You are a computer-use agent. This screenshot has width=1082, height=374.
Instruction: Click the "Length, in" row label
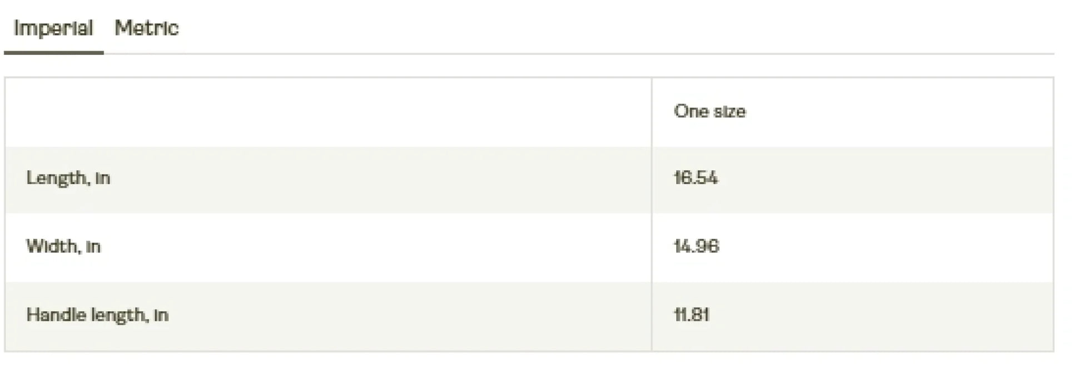(68, 178)
